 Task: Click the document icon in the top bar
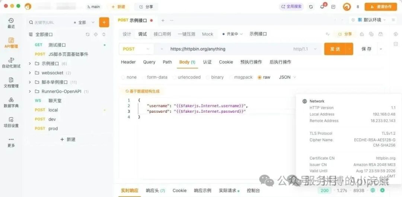333,7
